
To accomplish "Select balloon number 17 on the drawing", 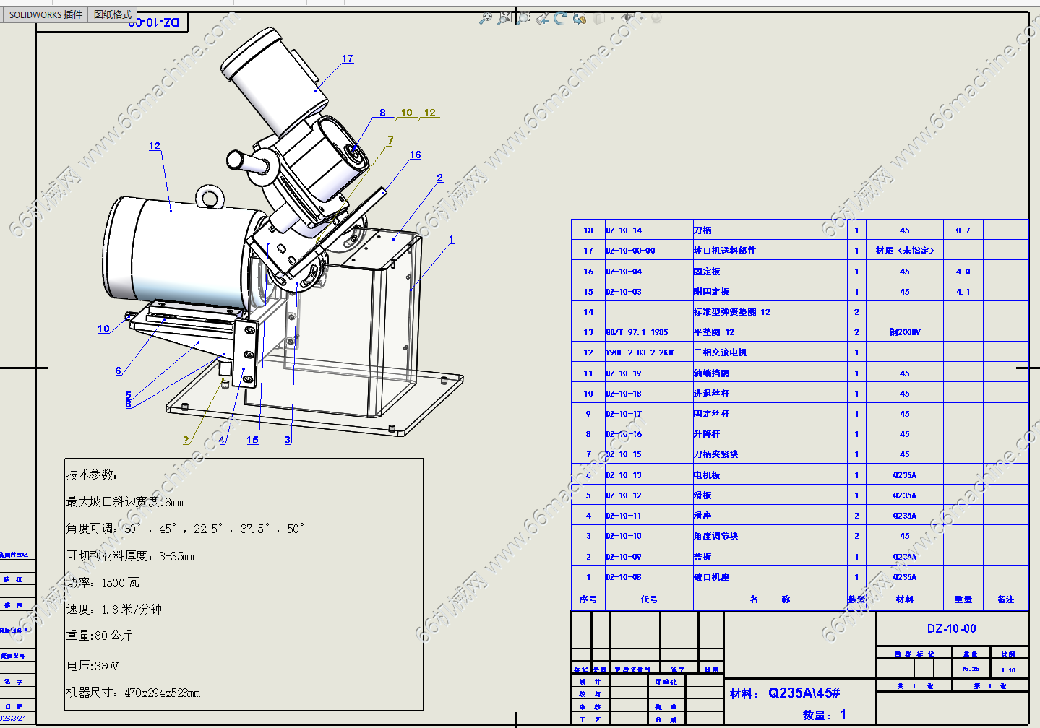I will click(x=348, y=58).
